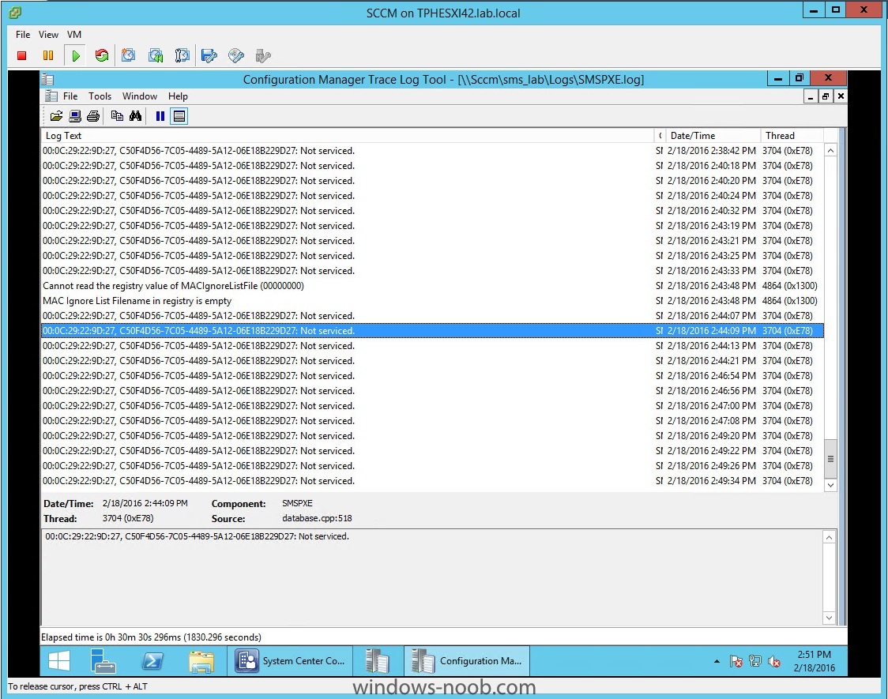Click the muted volume tray icon
Image resolution: width=888 pixels, height=699 pixels.
[774, 661]
